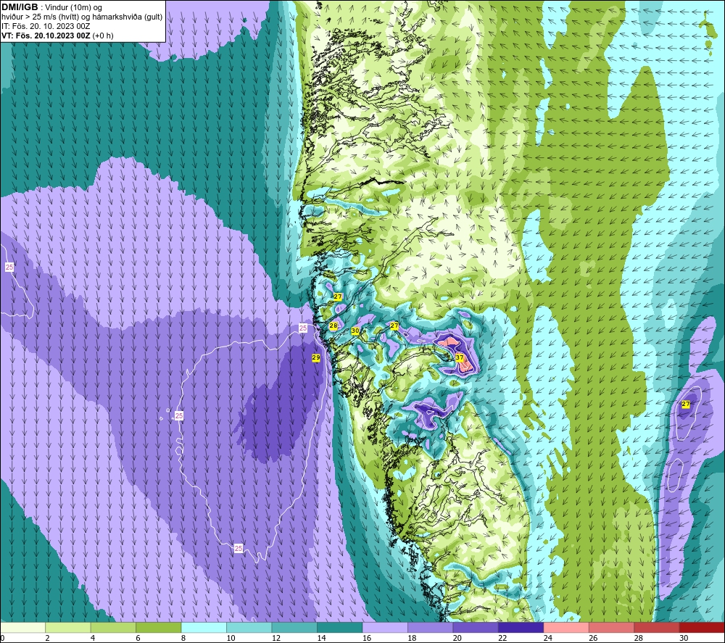Click the DMI/IGB title text

pos(20,7)
